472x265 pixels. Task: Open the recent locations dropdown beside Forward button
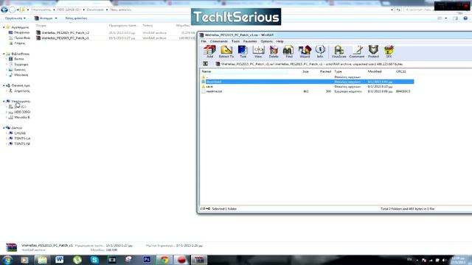click(x=18, y=10)
